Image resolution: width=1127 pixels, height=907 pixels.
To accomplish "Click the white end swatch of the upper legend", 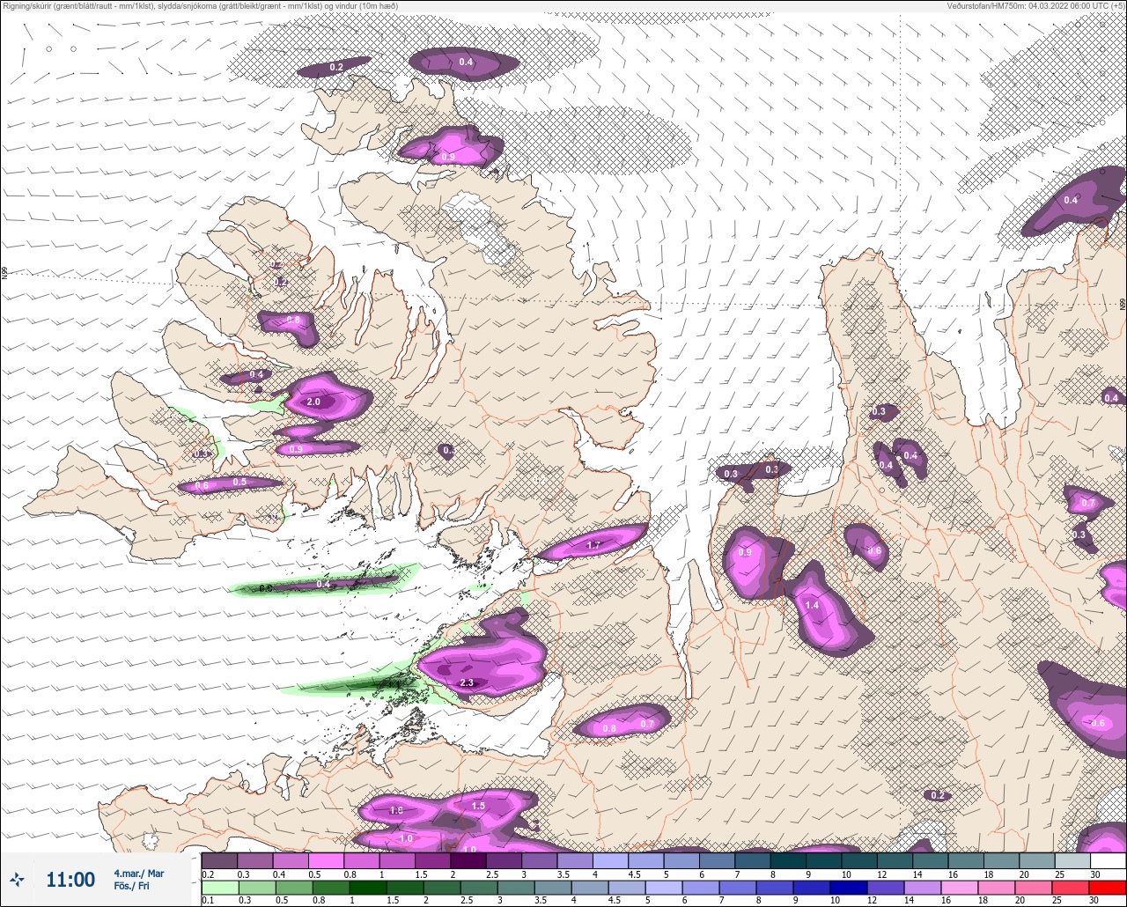I will pos(1108,860).
